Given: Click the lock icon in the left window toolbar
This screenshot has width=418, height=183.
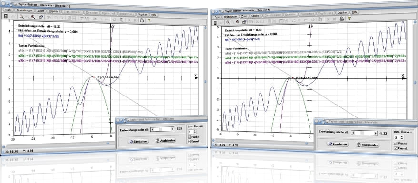Looking at the screenshot, I should tap(41, 17).
